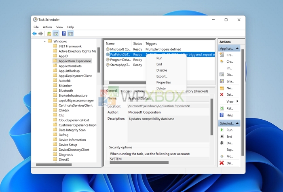Click Export (Exp...) under Selected item

coord(230,150)
